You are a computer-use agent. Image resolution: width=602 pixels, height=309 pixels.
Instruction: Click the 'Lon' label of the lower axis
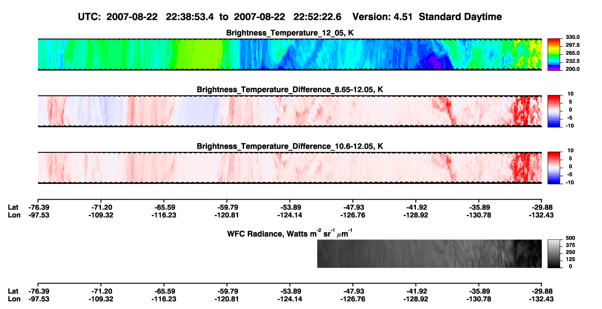pyautogui.click(x=13, y=299)
